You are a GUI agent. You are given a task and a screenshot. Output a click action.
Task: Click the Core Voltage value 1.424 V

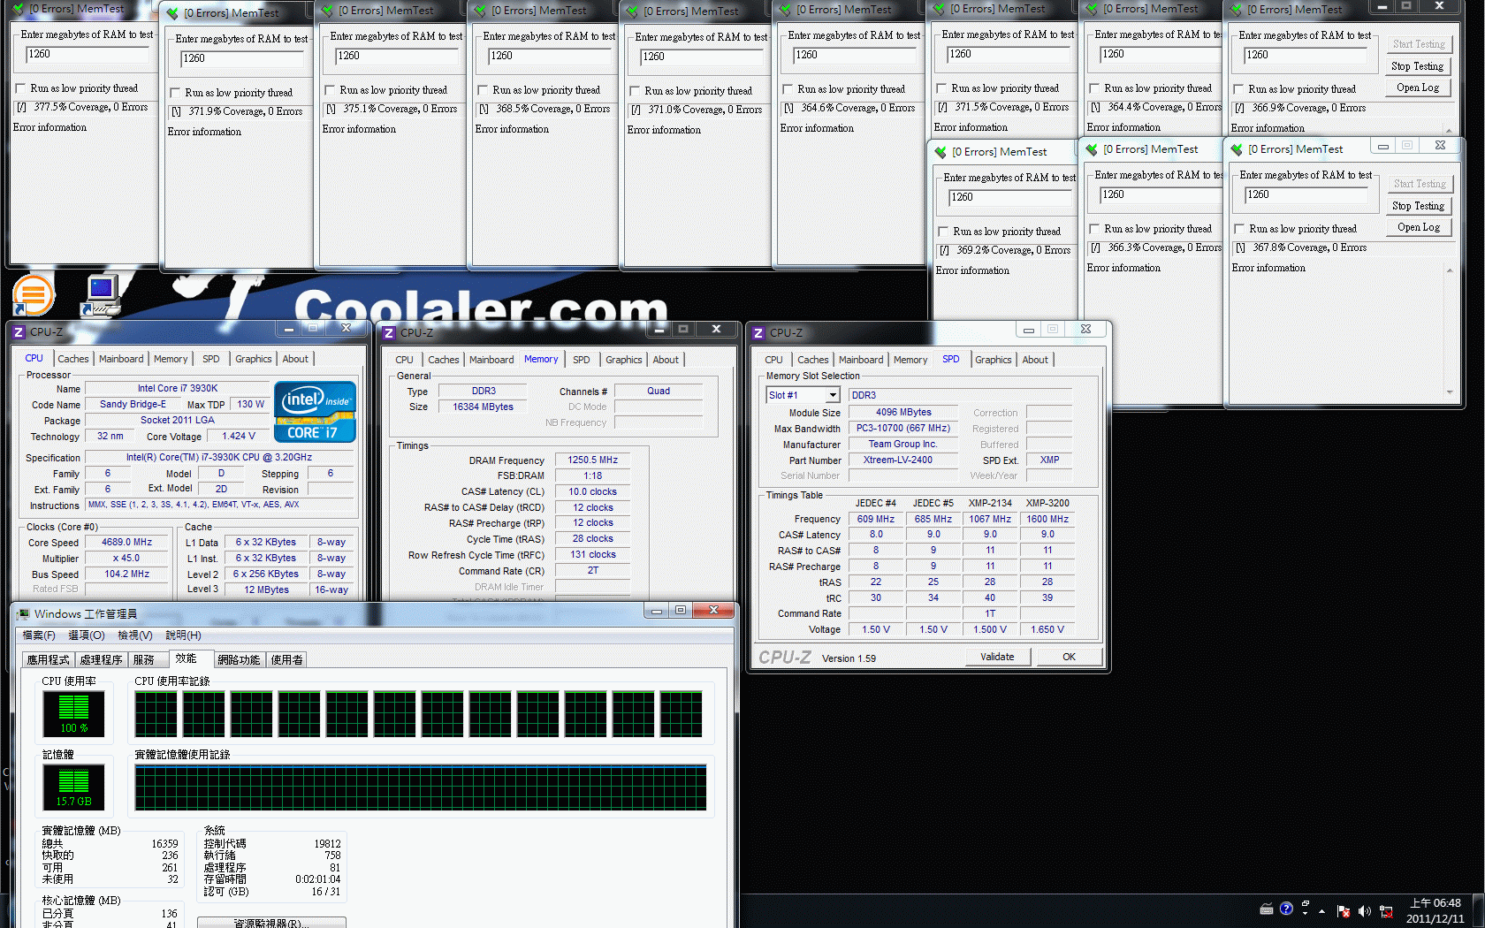click(238, 437)
